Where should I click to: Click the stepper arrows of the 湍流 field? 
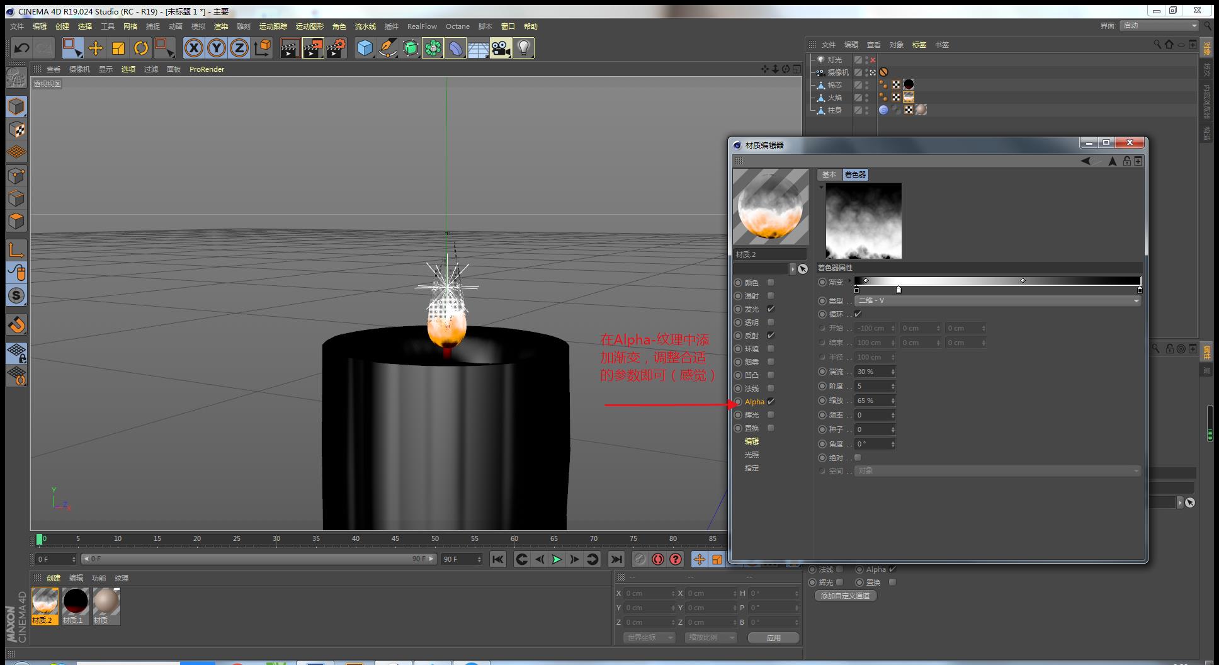(x=892, y=372)
